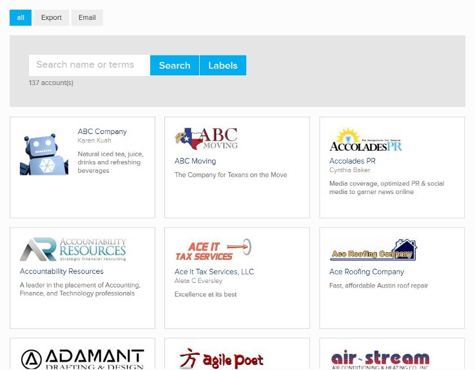Click the Accountability Resources logo
The image size is (475, 370).
pyautogui.click(x=73, y=249)
